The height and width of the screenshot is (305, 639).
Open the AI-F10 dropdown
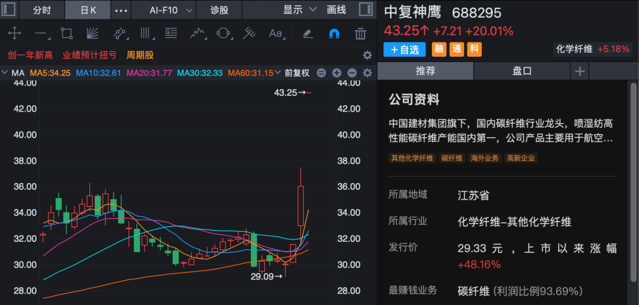pyautogui.click(x=170, y=10)
